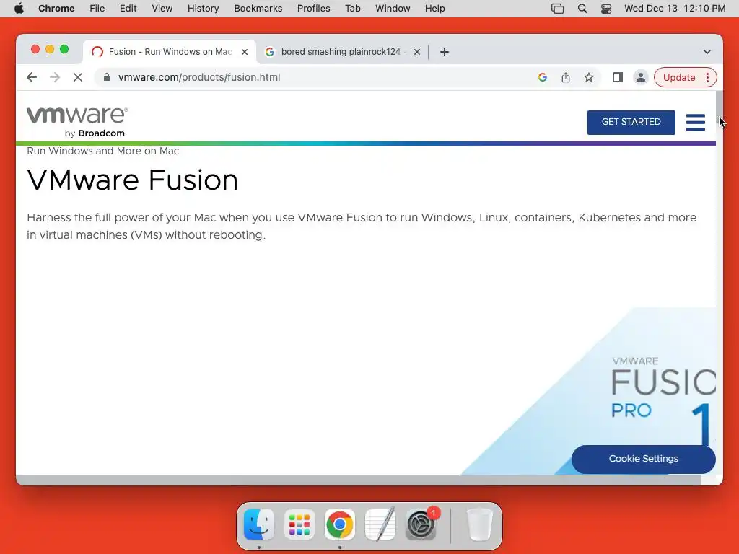739x554 pixels.
Task: Click the GET STARTED button
Action: [631, 122]
